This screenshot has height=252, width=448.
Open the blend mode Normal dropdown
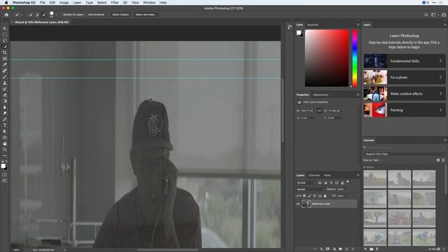311,189
